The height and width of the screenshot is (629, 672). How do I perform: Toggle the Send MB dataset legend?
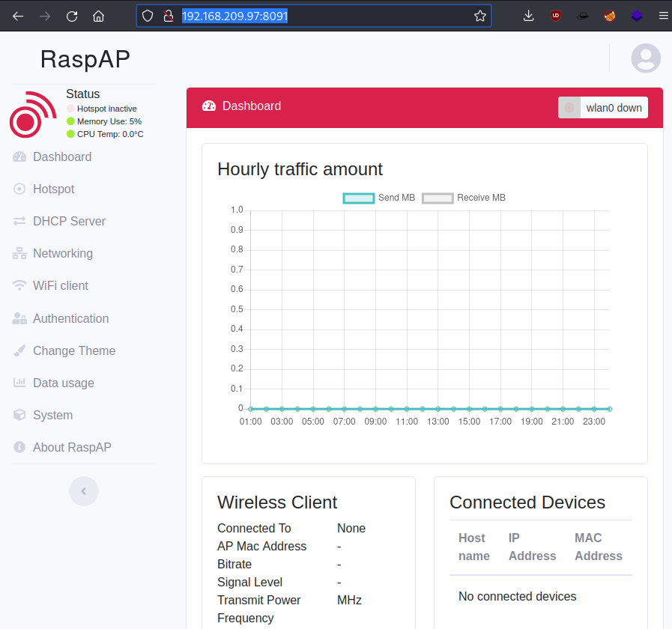click(x=378, y=198)
